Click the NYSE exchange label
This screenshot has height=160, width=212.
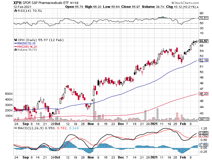(x=75, y=3)
